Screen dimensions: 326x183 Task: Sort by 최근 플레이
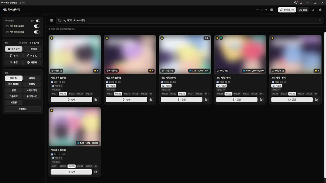(x=13, y=84)
